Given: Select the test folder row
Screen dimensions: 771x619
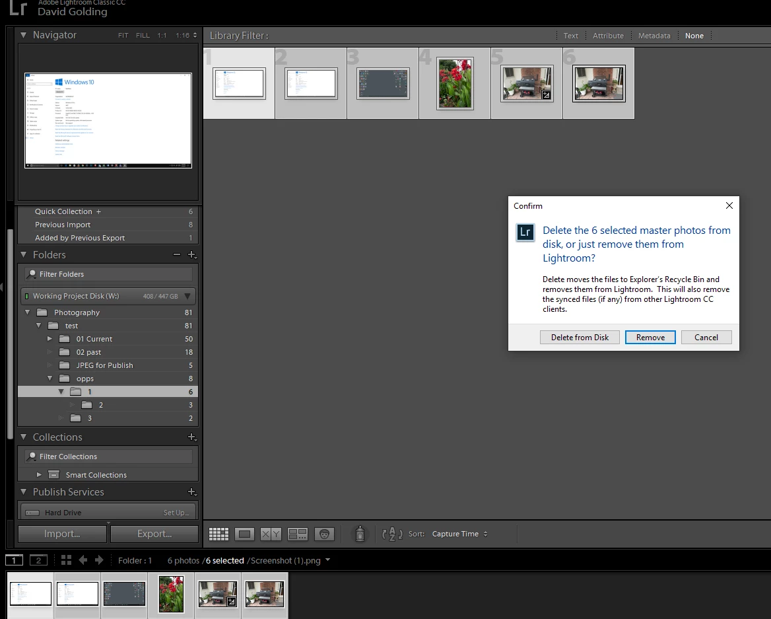Looking at the screenshot, I should pyautogui.click(x=108, y=326).
